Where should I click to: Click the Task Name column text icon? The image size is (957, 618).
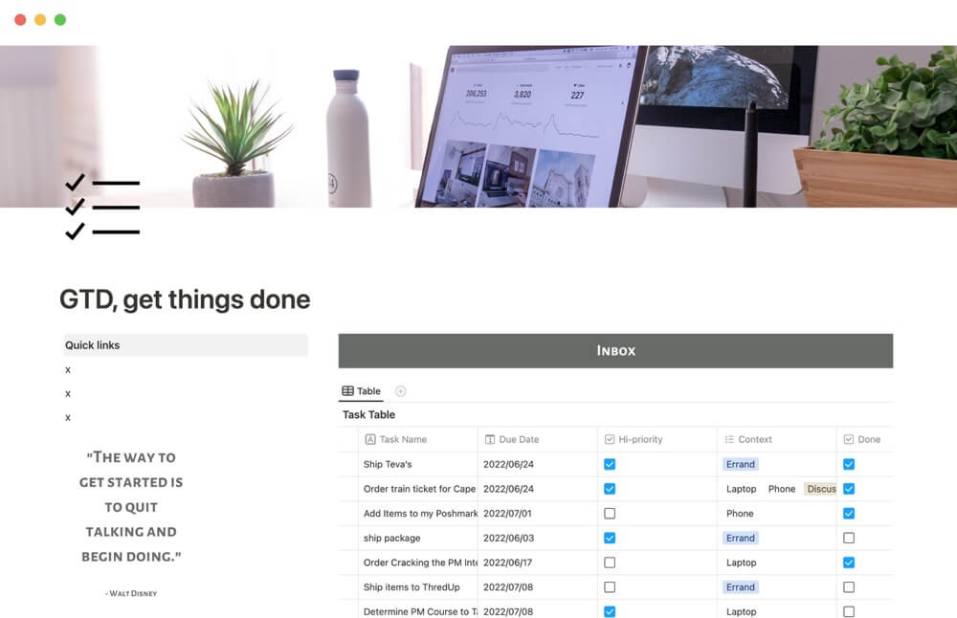[370, 440]
